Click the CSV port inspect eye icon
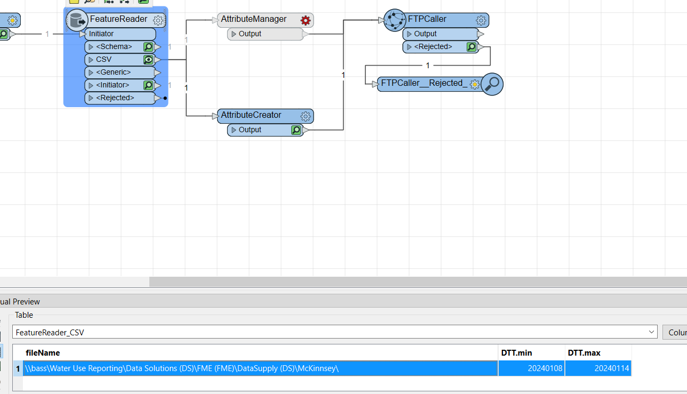The width and height of the screenshot is (687, 394). [148, 60]
